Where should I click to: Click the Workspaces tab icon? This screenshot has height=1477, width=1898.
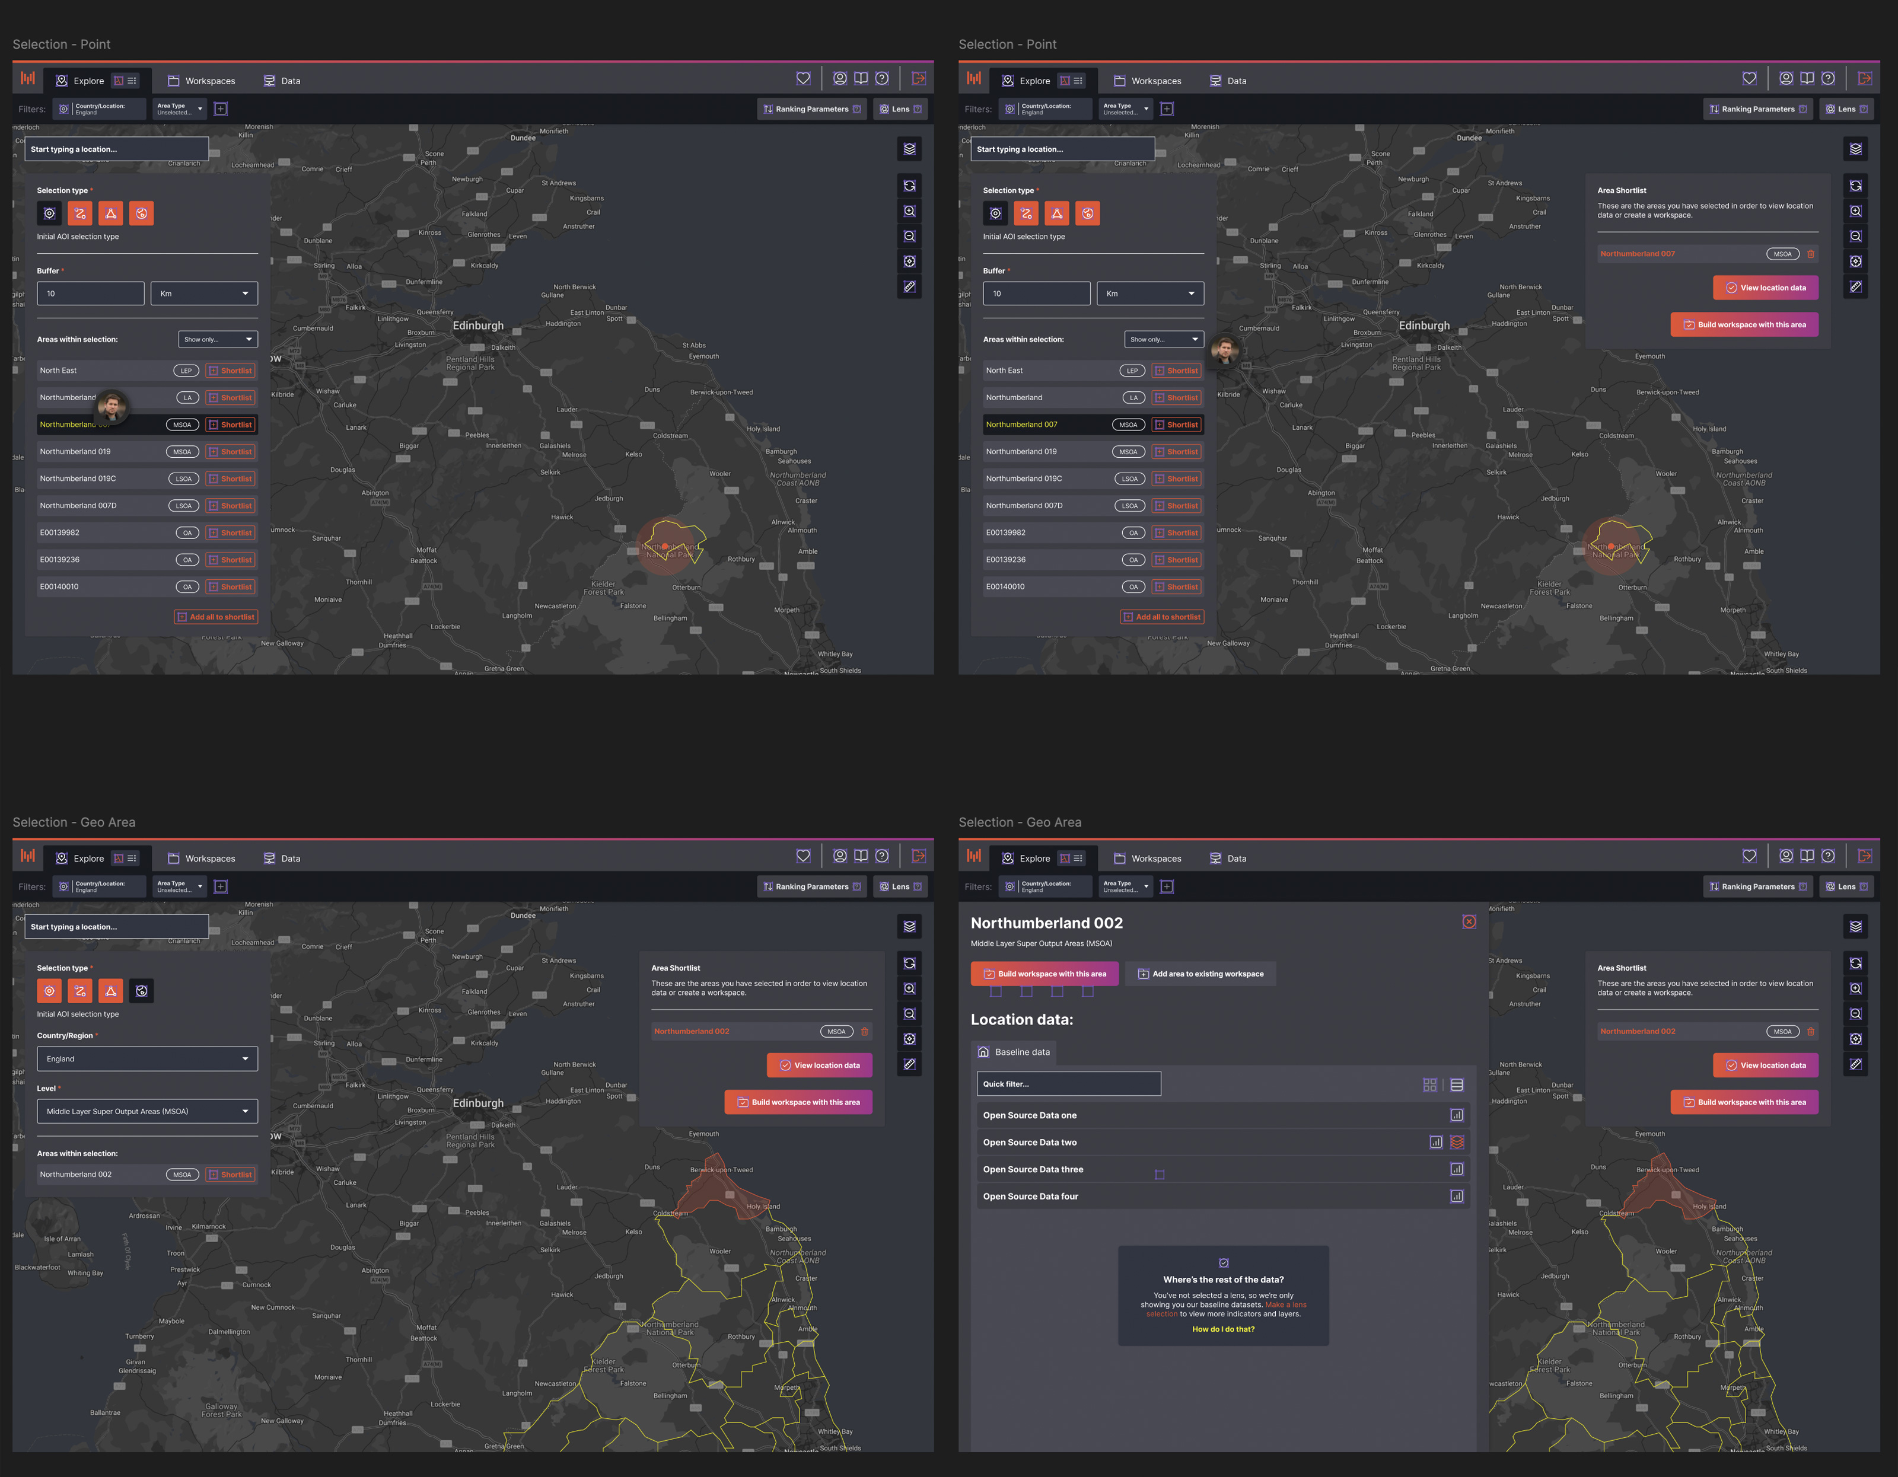tap(171, 80)
